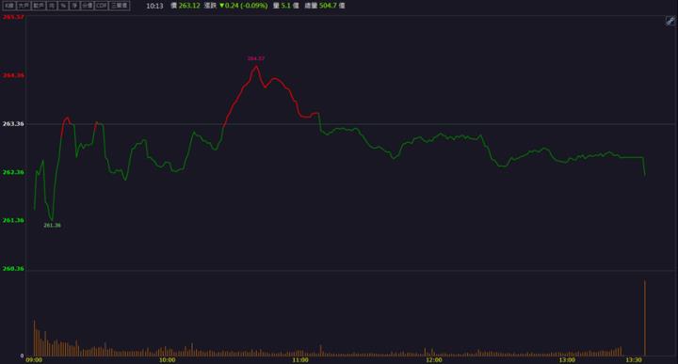Click the green 263.12 price value
678x364 pixels.
click(x=189, y=6)
